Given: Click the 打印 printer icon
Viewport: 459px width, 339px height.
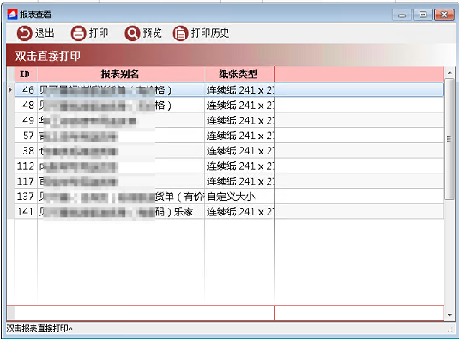Looking at the screenshot, I should pos(78,33).
